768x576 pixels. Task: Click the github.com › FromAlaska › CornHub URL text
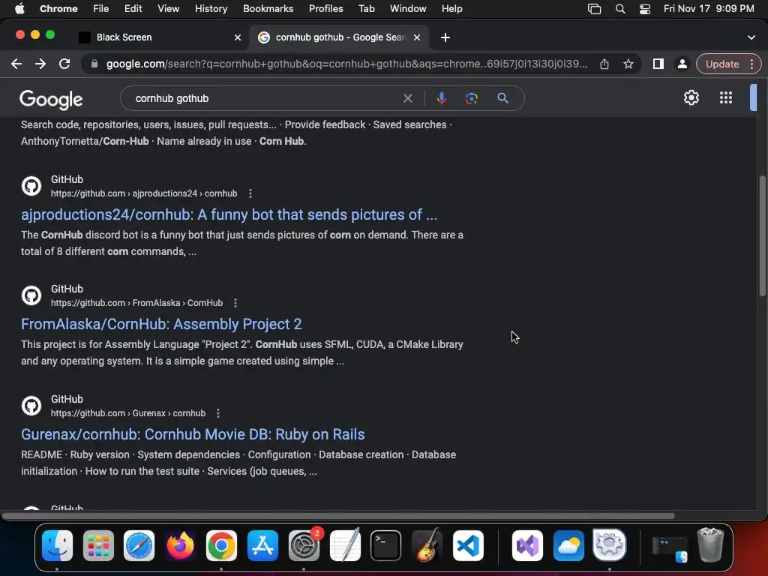136,303
